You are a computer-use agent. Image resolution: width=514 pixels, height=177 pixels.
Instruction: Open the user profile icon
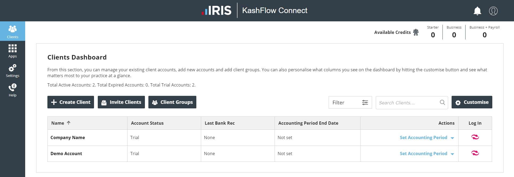[493, 11]
